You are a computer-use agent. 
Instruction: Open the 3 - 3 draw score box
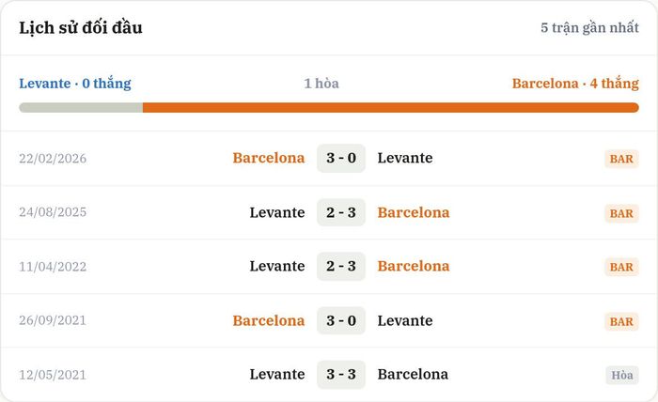(341, 375)
